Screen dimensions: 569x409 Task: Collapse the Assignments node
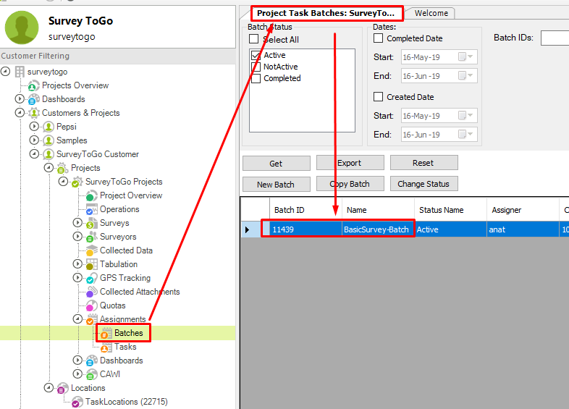pos(77,319)
